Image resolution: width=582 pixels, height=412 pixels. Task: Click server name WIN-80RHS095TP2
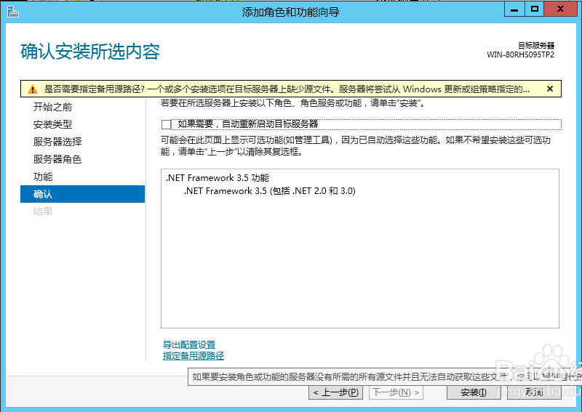(x=520, y=55)
